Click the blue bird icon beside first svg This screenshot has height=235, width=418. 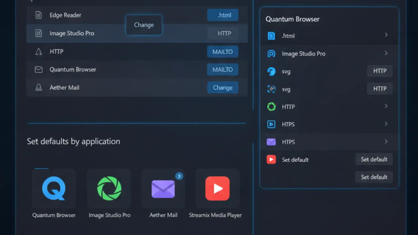[x=271, y=71]
